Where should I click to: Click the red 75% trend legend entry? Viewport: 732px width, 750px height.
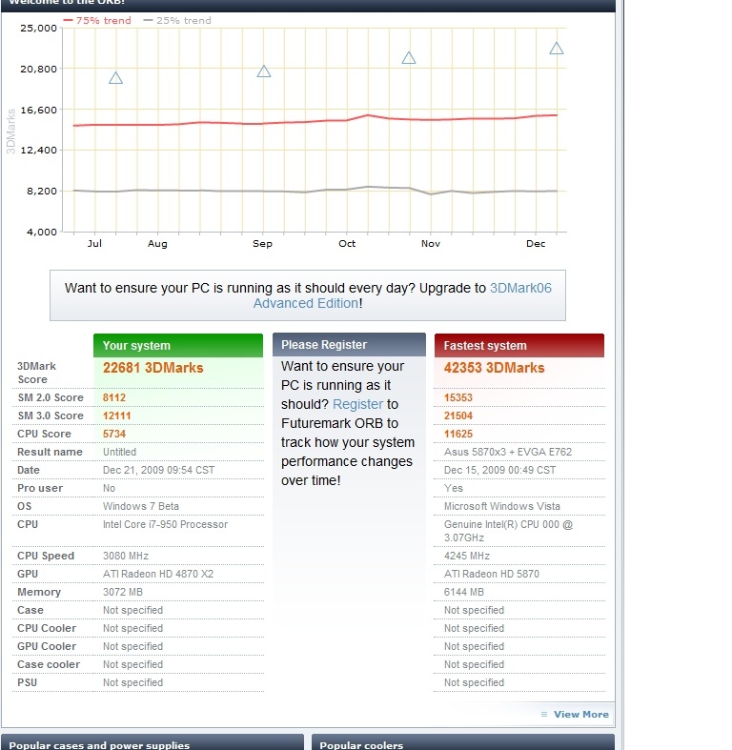click(97, 21)
